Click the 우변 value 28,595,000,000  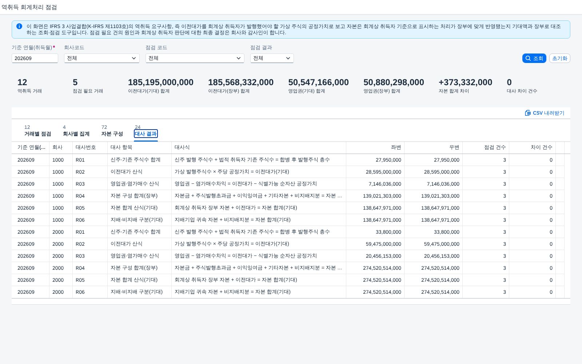[x=442, y=172]
